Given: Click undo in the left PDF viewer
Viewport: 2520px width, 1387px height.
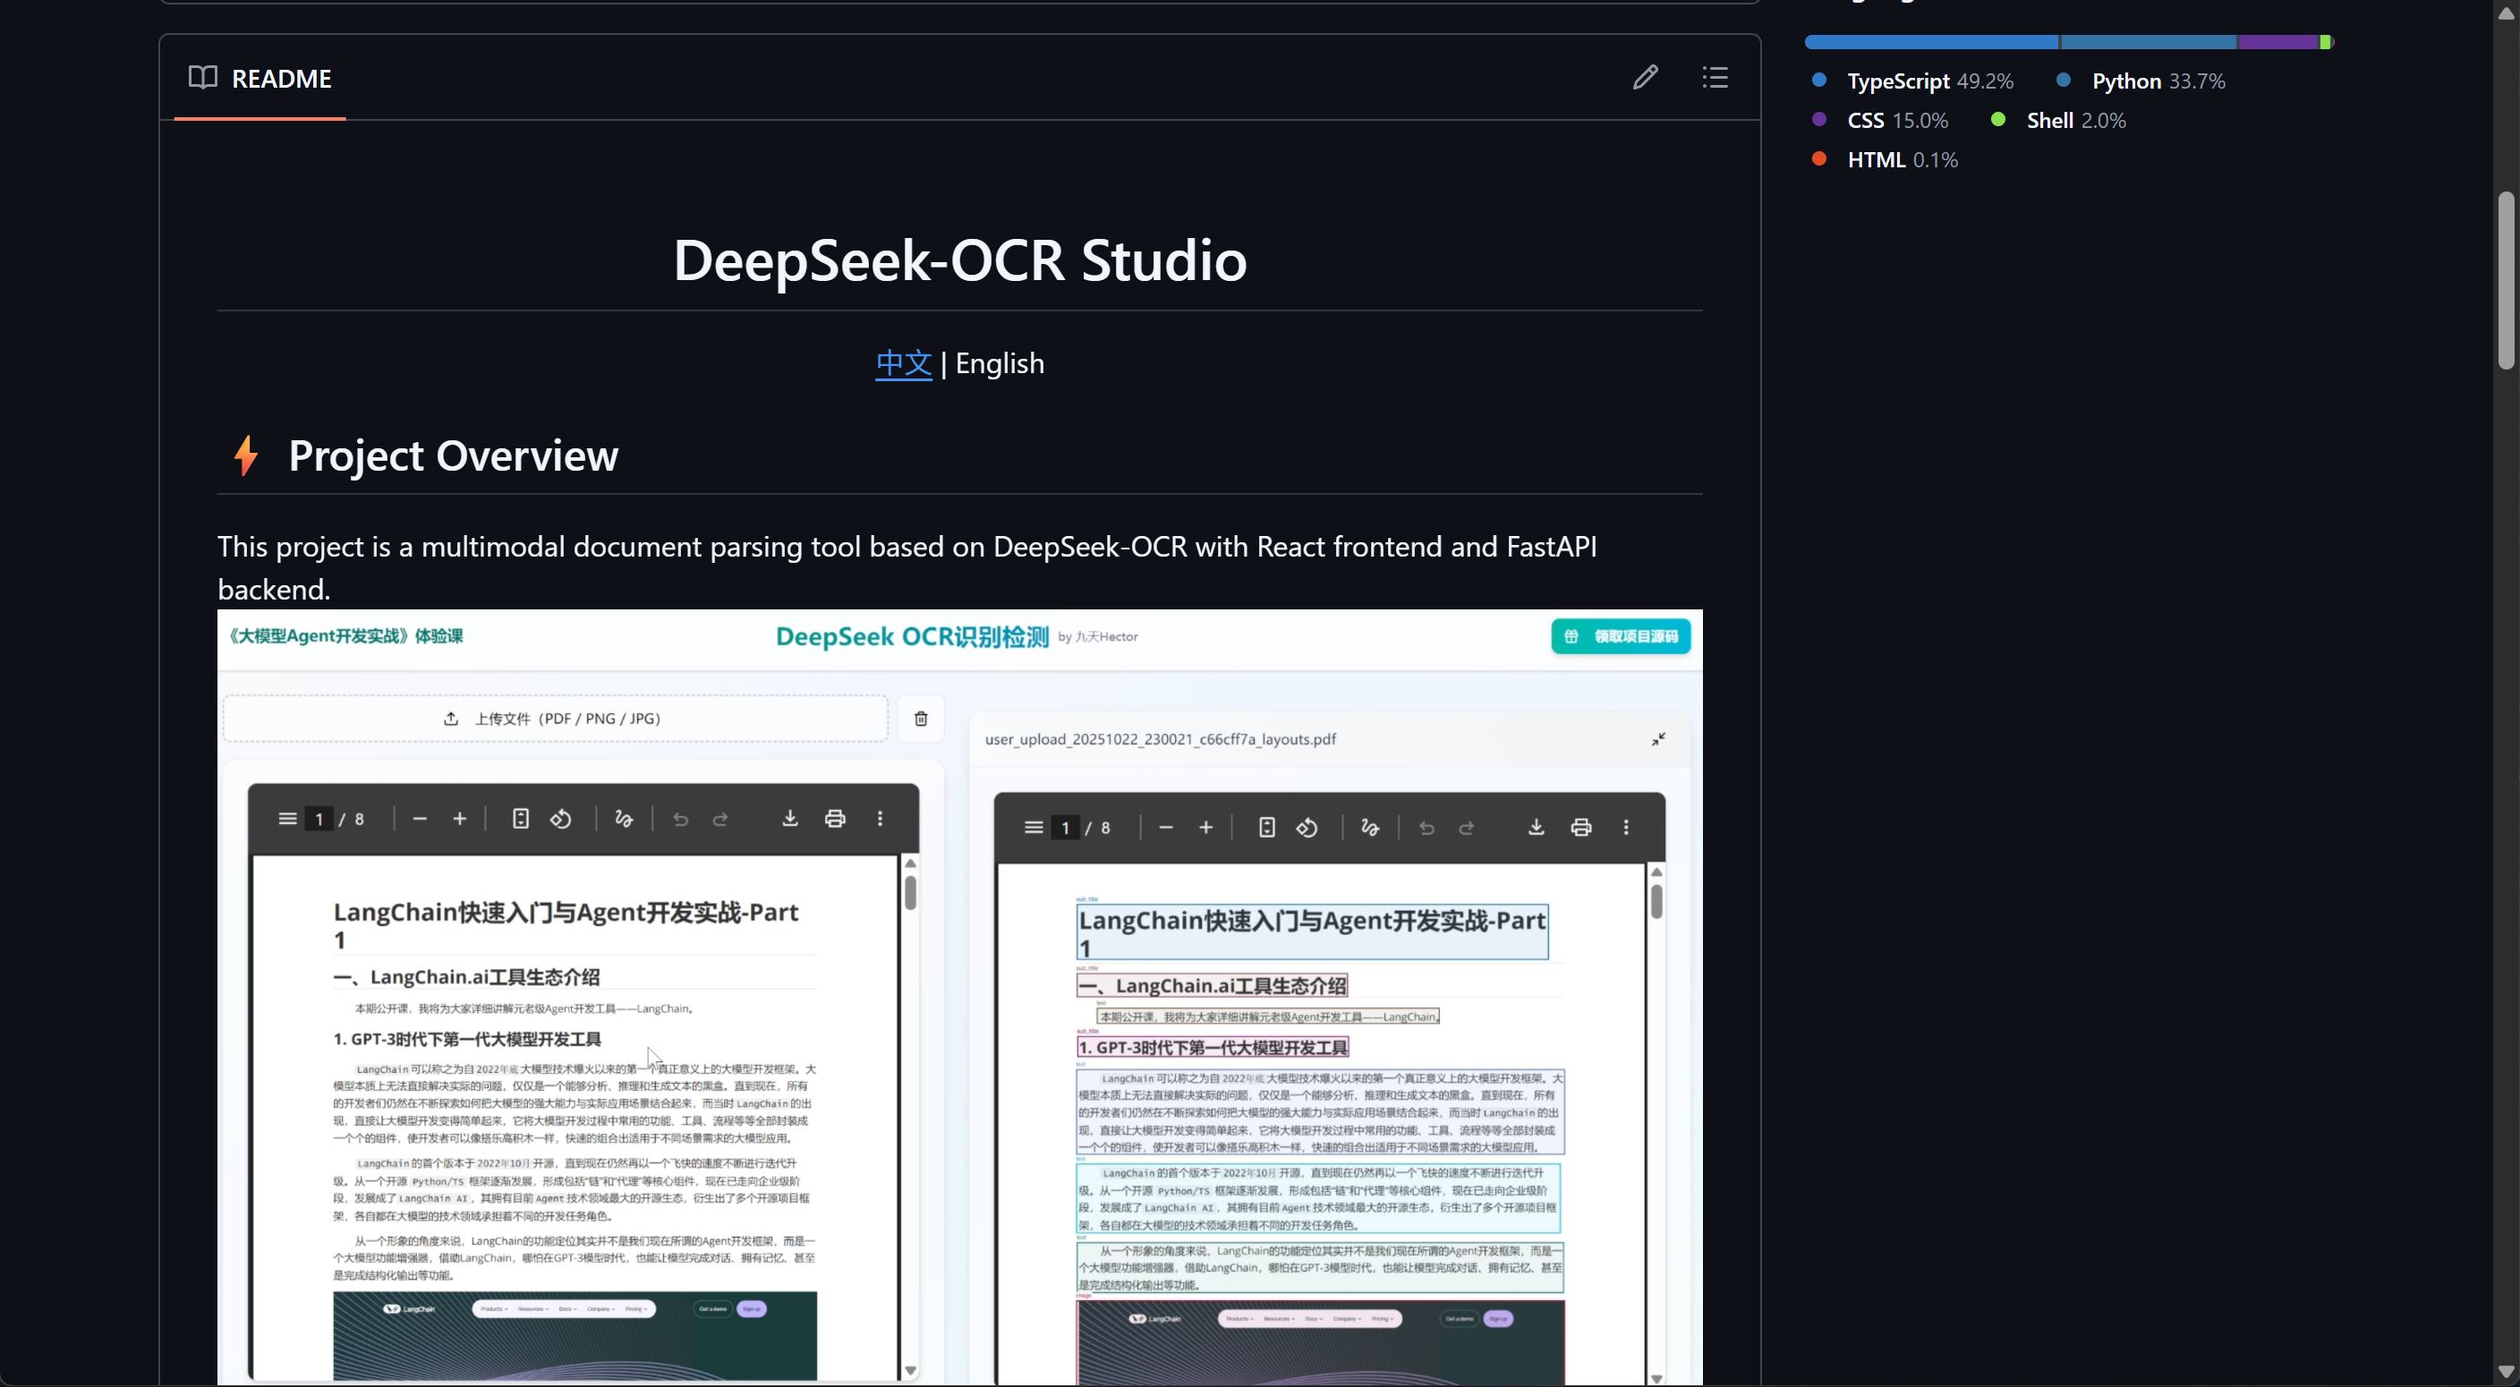Looking at the screenshot, I should point(681,819).
